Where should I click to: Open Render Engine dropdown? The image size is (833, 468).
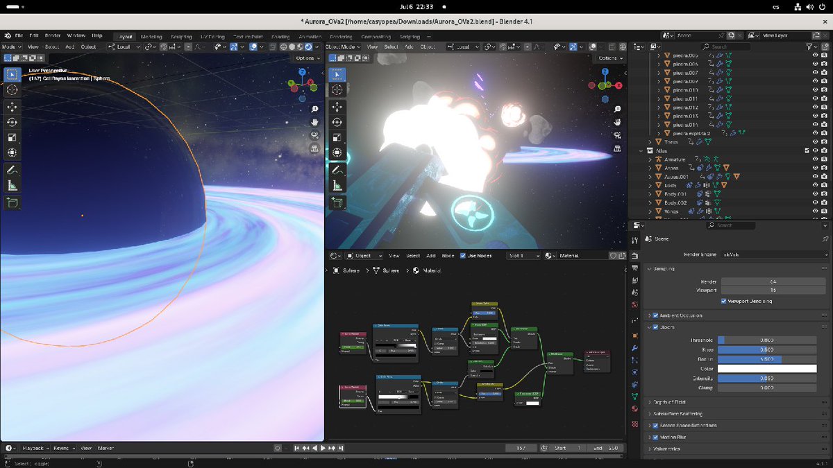pos(775,254)
